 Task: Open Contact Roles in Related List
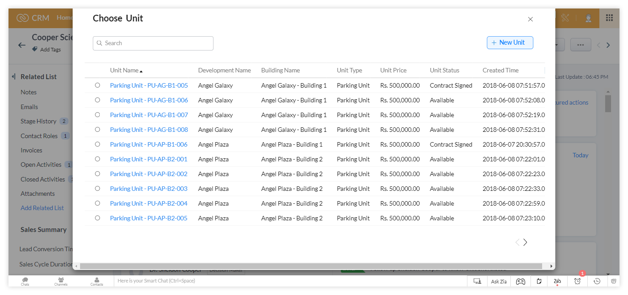tap(39, 136)
